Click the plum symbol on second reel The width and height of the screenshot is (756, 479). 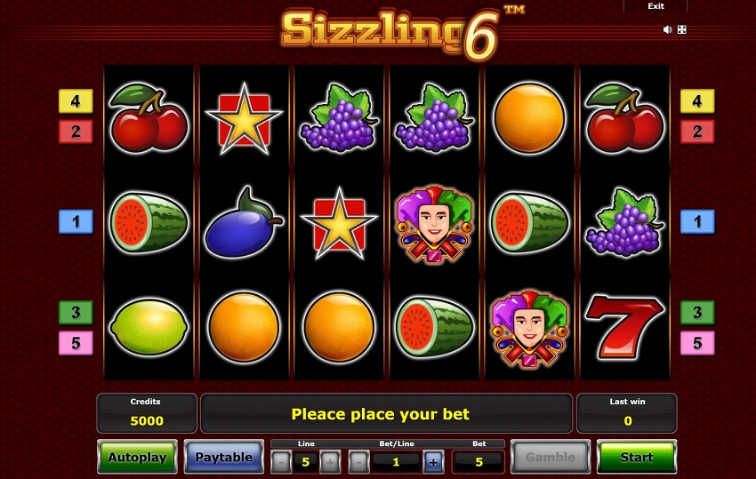(x=244, y=223)
